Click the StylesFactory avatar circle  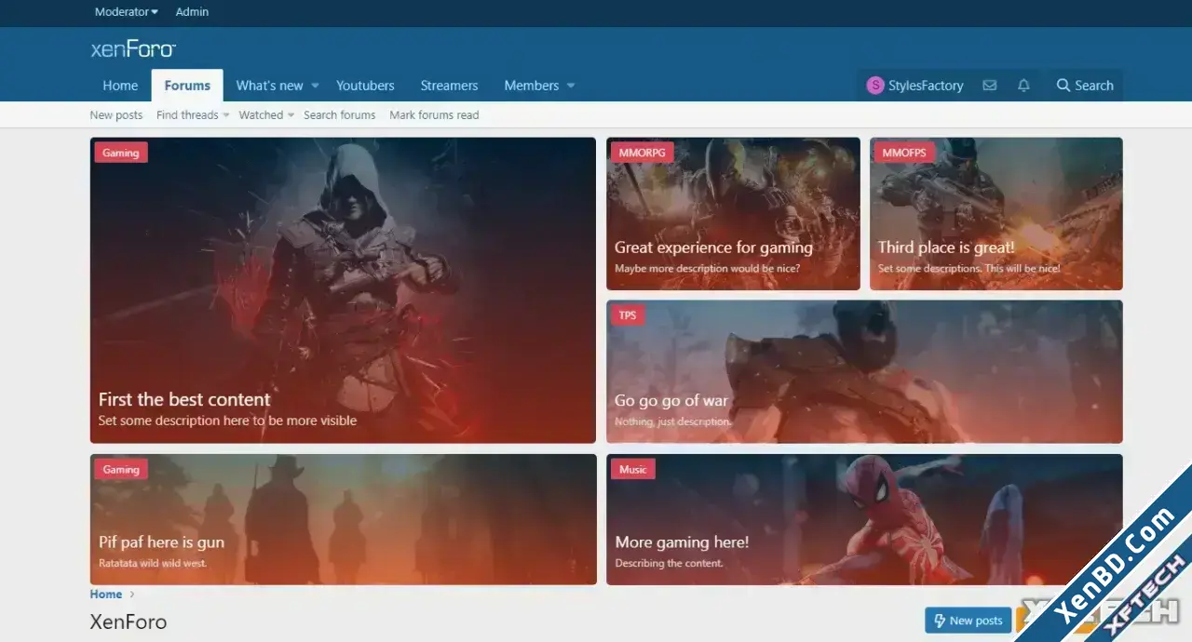[x=875, y=86]
